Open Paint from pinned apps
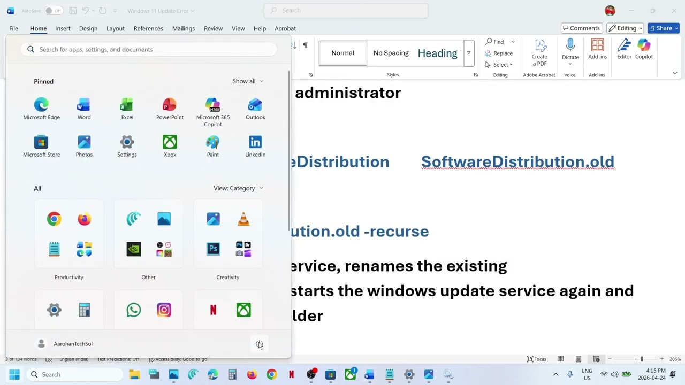The image size is (685, 385). (x=212, y=147)
